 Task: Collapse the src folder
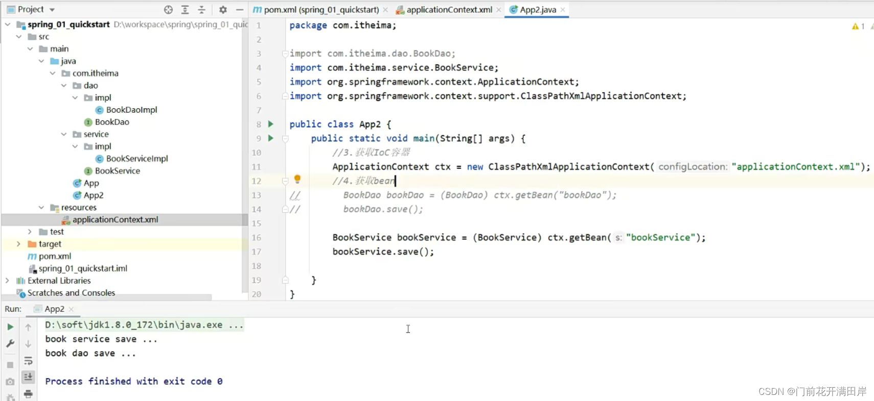(19, 36)
